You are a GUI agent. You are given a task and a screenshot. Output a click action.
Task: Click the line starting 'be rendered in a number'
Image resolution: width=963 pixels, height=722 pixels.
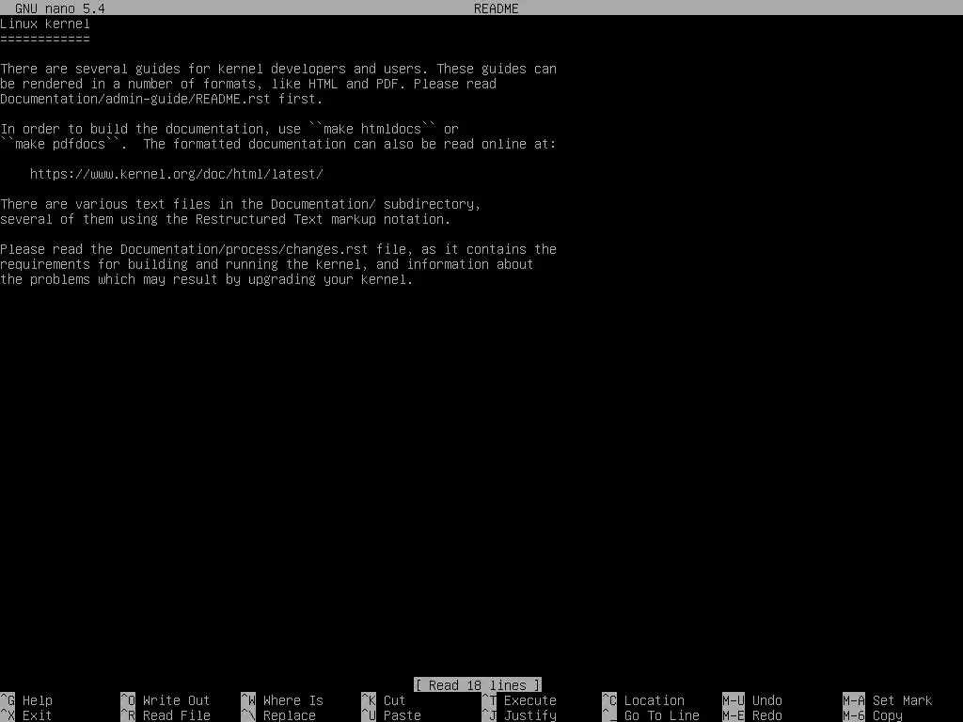point(248,84)
